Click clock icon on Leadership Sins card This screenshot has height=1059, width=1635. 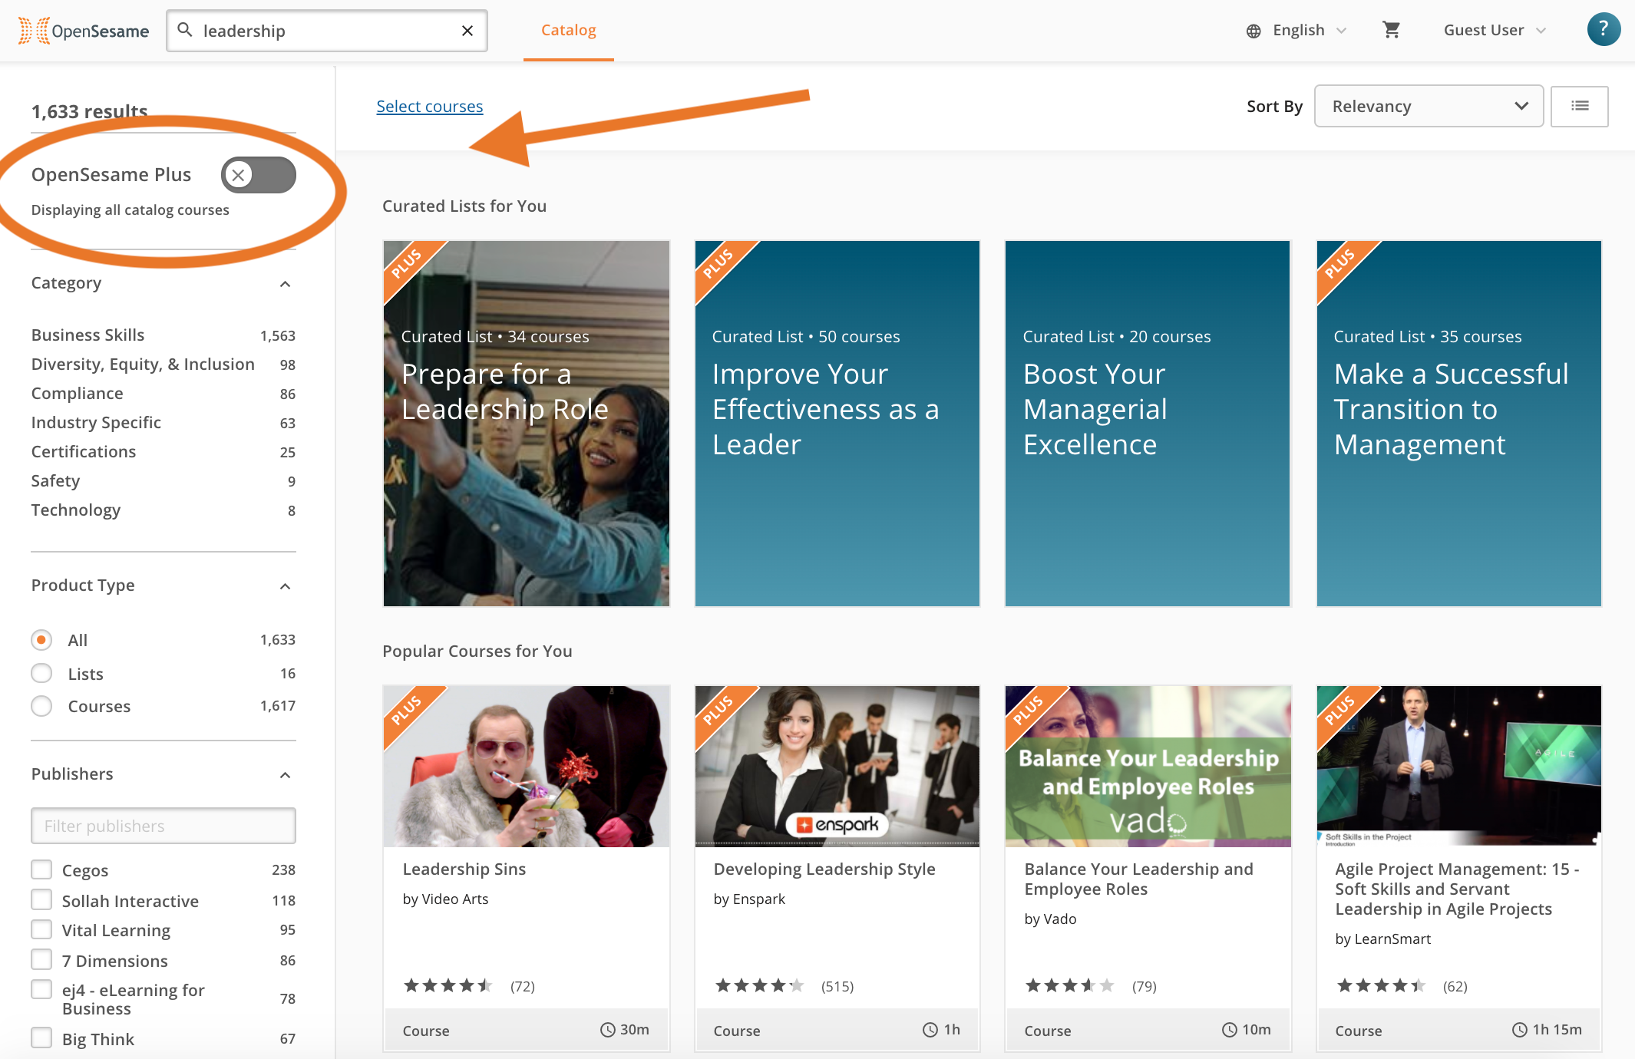608,1030
